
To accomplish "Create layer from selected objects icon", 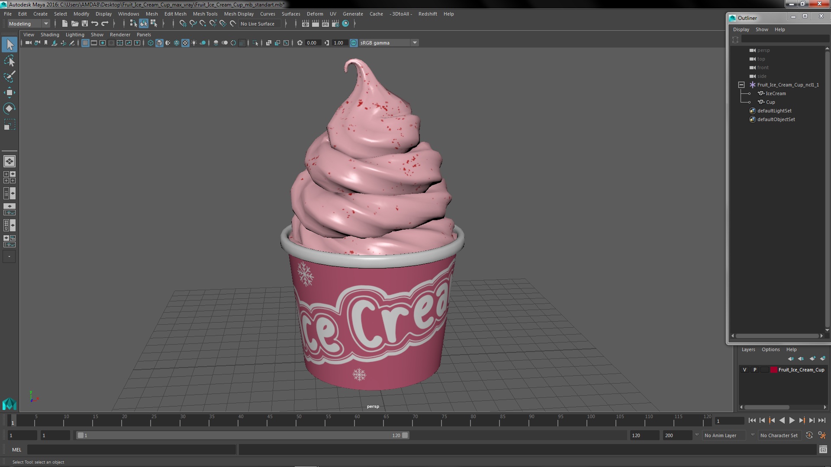I will pos(822,358).
